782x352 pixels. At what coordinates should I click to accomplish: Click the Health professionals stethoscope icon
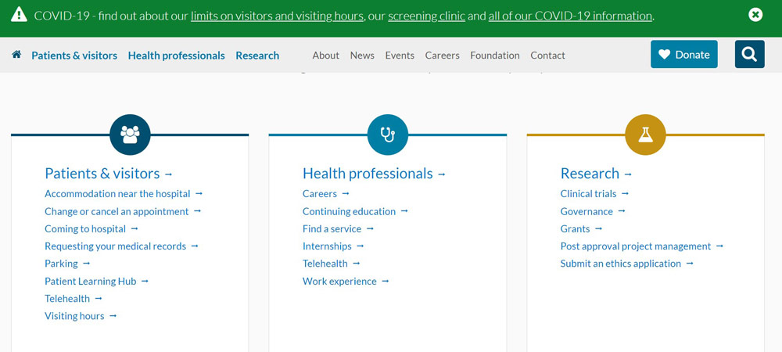[x=388, y=135]
